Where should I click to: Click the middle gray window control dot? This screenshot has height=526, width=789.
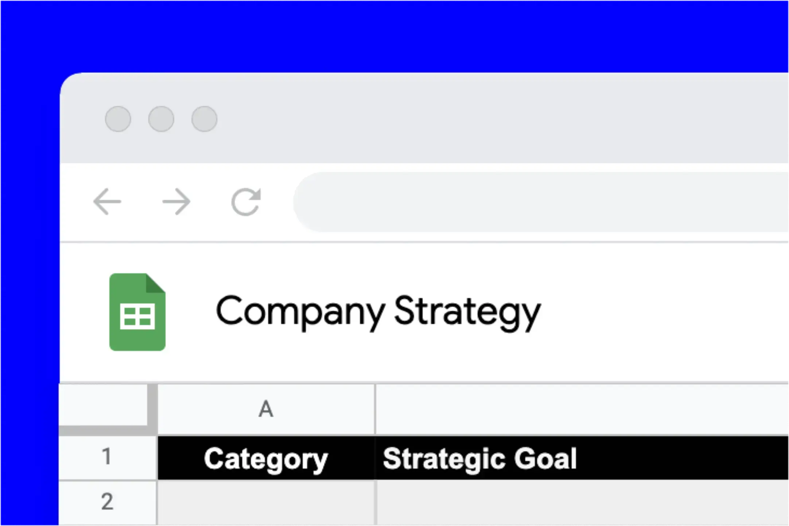pos(161,119)
